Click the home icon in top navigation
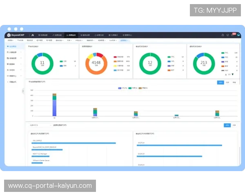245x196 pixels. pos(33,35)
